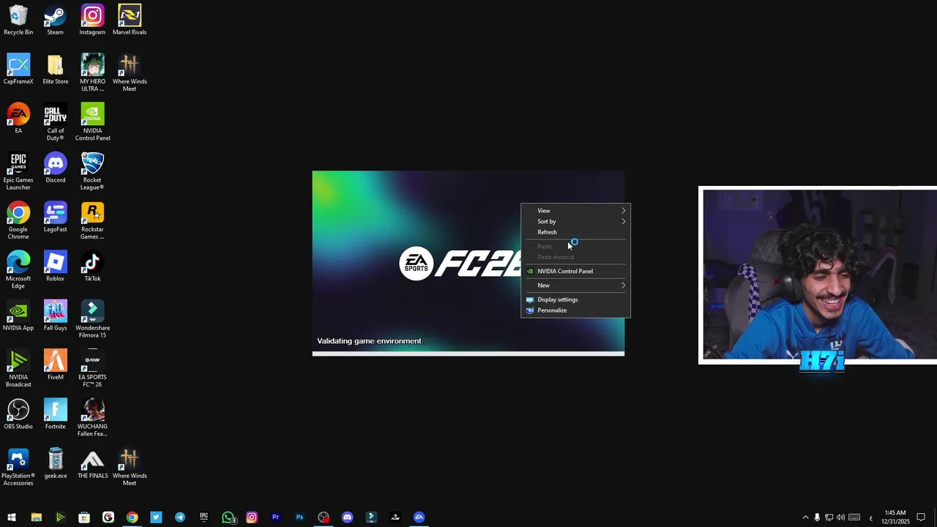Screen dimensions: 937x527
Task: Click the tray microphone icon
Action: click(x=817, y=517)
